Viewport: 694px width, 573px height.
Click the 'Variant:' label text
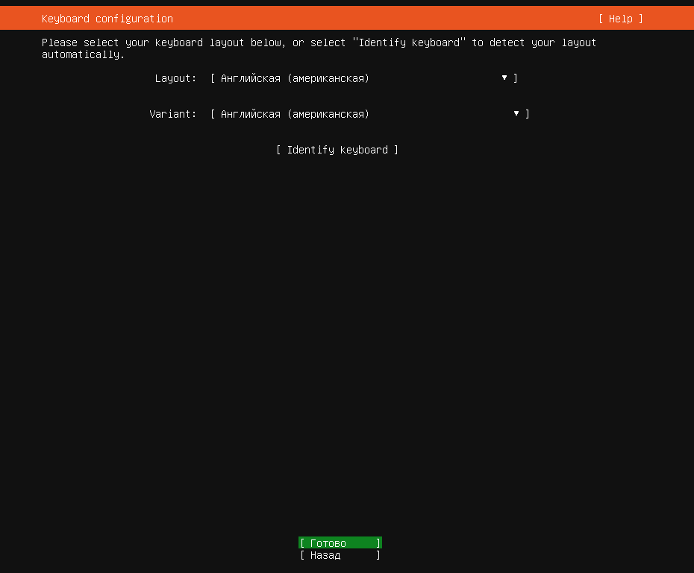coord(172,114)
